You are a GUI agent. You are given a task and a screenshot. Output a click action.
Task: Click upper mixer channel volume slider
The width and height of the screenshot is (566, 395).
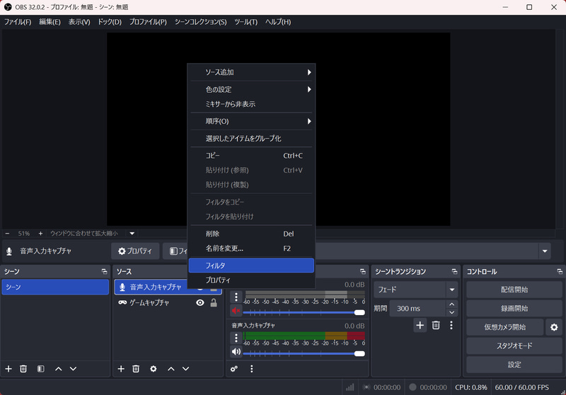point(304,312)
